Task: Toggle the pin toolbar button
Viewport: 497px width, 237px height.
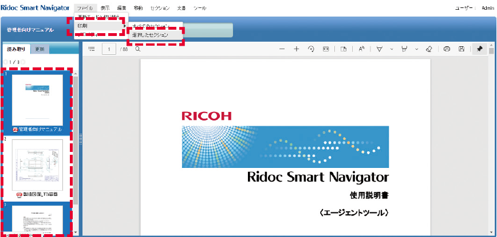Action: (x=480, y=49)
